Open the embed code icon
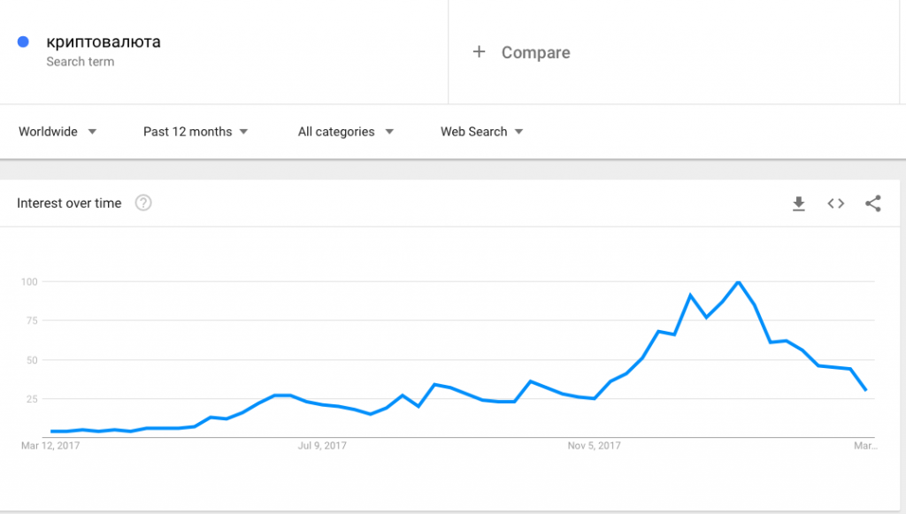Image resolution: width=906 pixels, height=514 pixels. click(836, 203)
